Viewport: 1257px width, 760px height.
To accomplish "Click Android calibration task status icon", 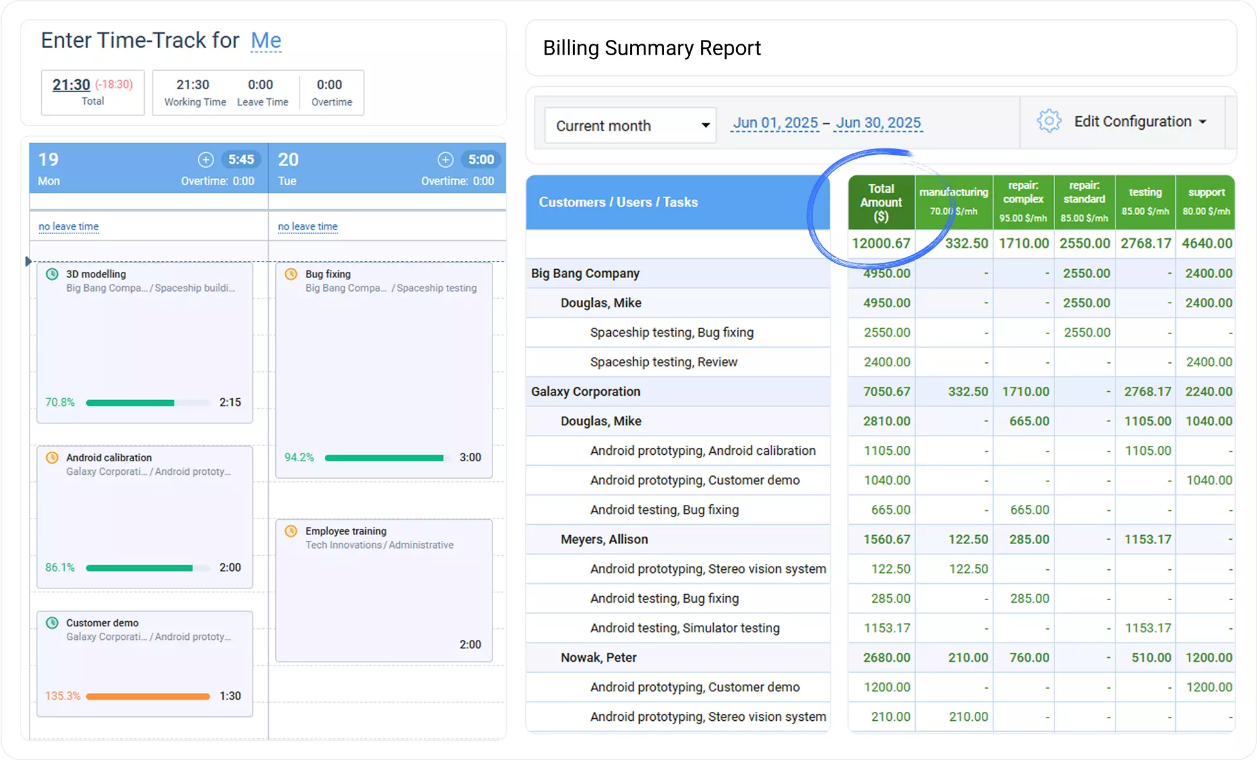I will point(52,457).
